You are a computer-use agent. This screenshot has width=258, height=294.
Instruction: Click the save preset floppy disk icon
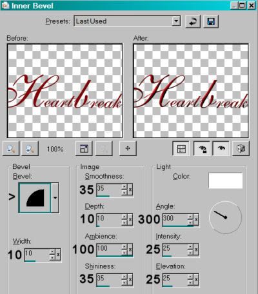211,21
